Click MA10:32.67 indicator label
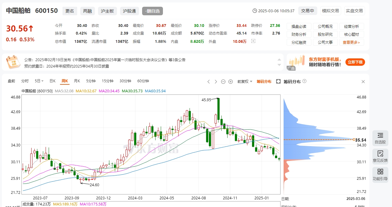 86,91
